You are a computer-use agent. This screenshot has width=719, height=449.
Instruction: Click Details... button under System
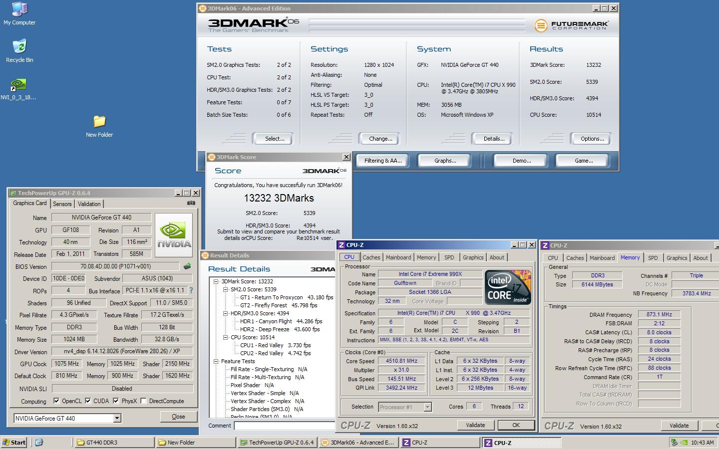coord(491,139)
